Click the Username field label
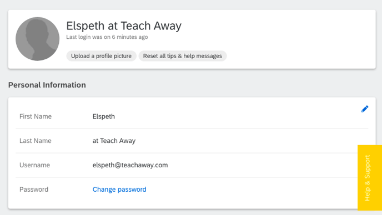382x215 pixels. (x=34, y=165)
